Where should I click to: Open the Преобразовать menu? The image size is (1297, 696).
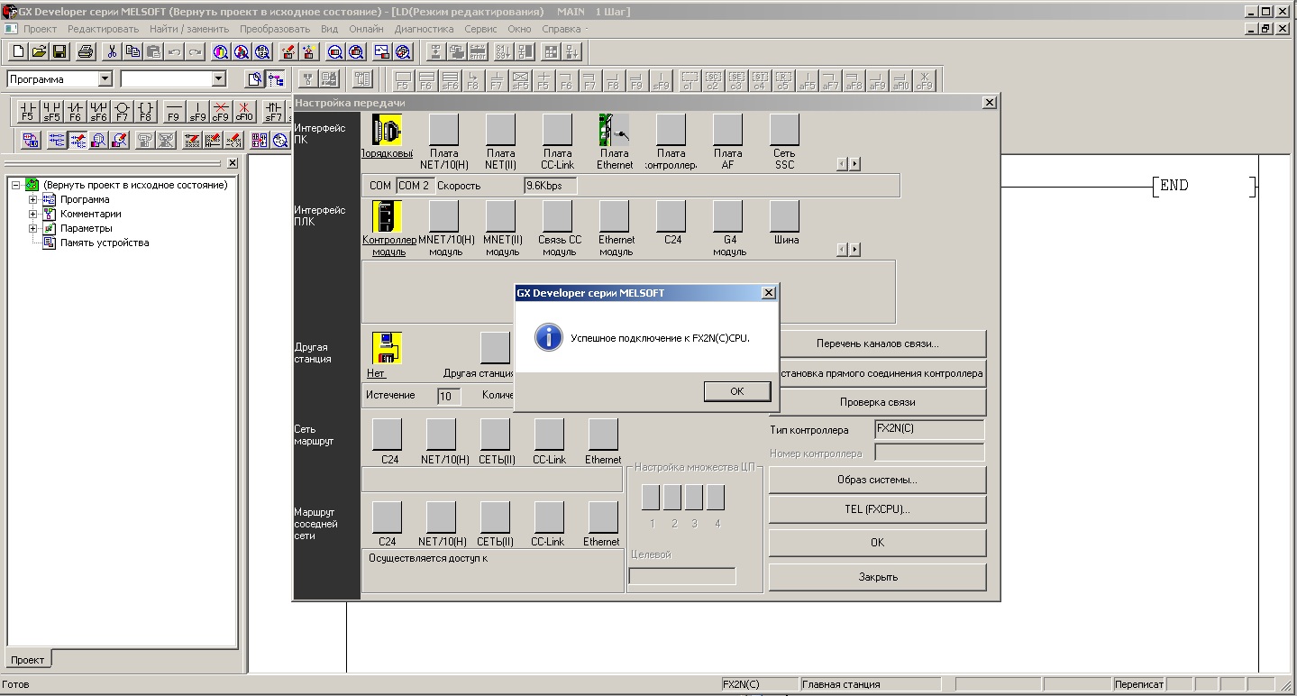275,29
